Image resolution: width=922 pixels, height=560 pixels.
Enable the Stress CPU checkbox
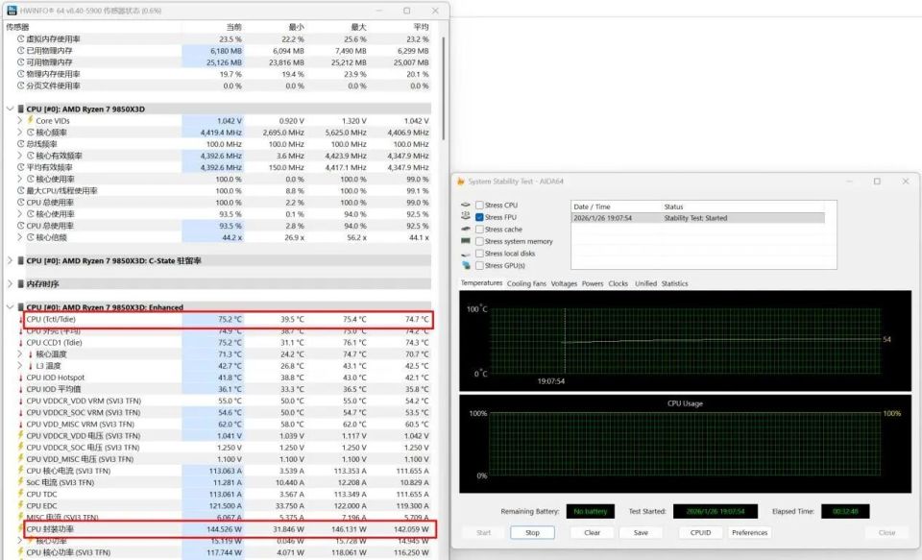pos(479,205)
